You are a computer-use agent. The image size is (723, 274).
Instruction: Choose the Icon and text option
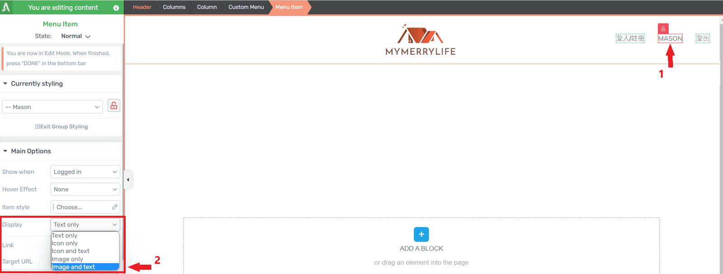pos(85,251)
